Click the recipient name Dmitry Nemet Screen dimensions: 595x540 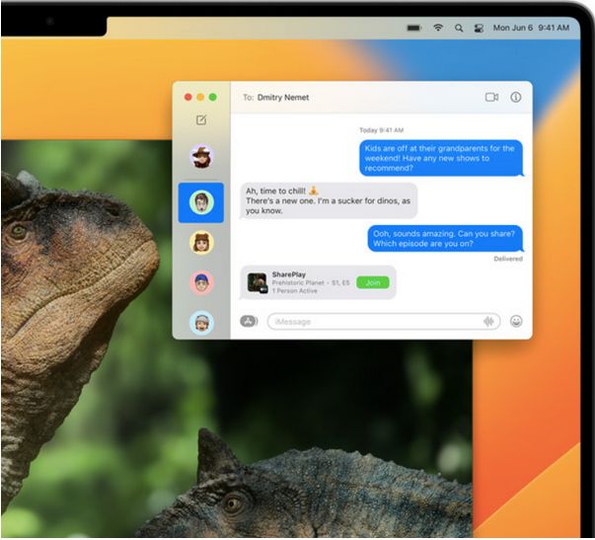pyautogui.click(x=283, y=98)
